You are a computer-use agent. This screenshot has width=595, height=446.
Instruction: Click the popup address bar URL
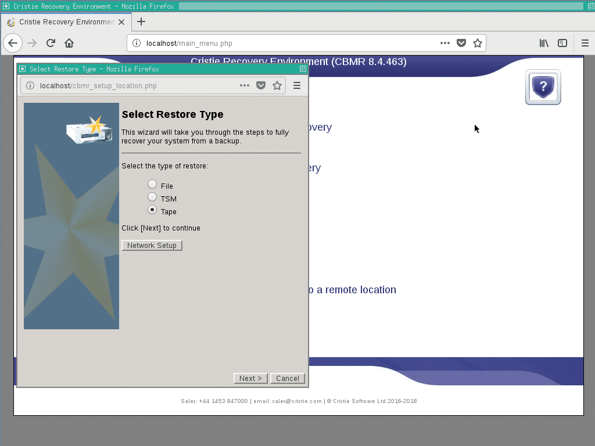98,86
